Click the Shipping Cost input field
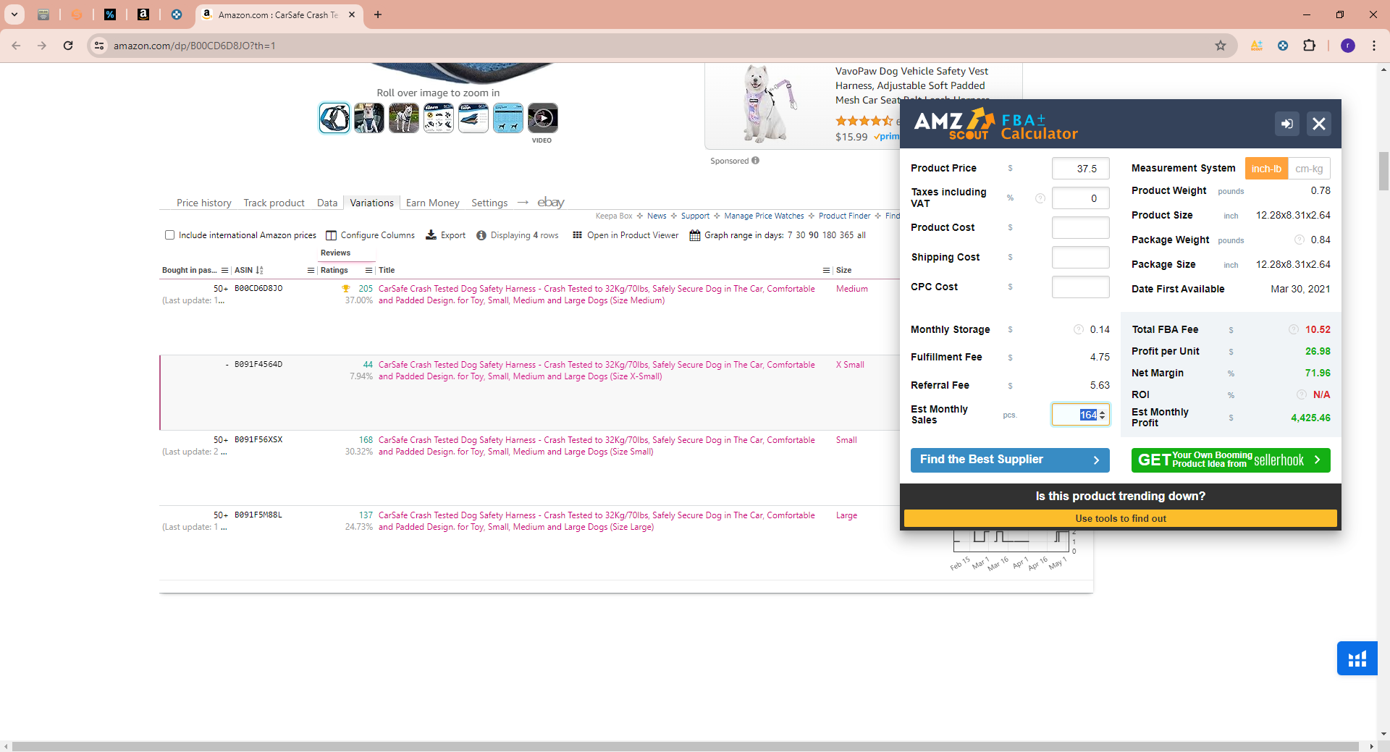The image size is (1390, 752). (1080, 257)
